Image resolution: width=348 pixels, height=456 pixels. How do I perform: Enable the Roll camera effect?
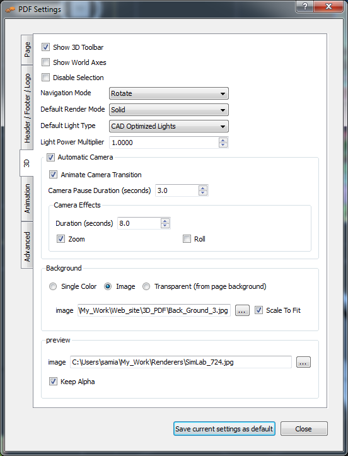[187, 239]
